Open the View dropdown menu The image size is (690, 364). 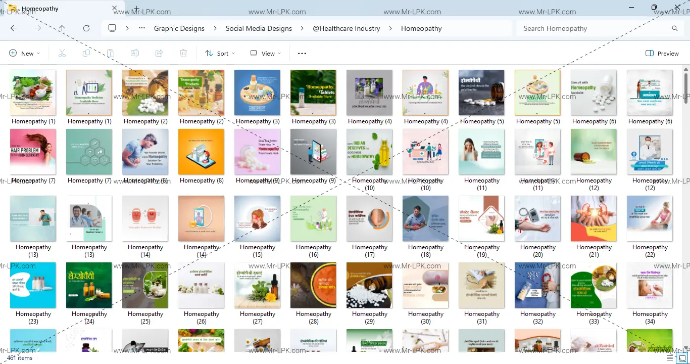coord(266,53)
